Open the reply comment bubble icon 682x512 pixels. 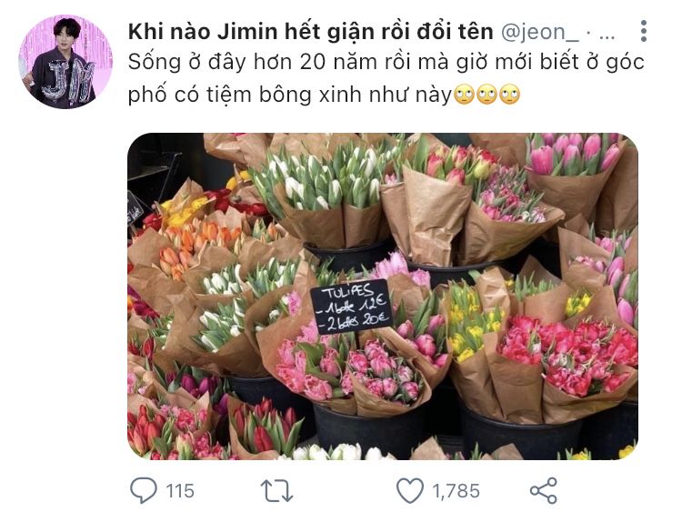point(144,490)
